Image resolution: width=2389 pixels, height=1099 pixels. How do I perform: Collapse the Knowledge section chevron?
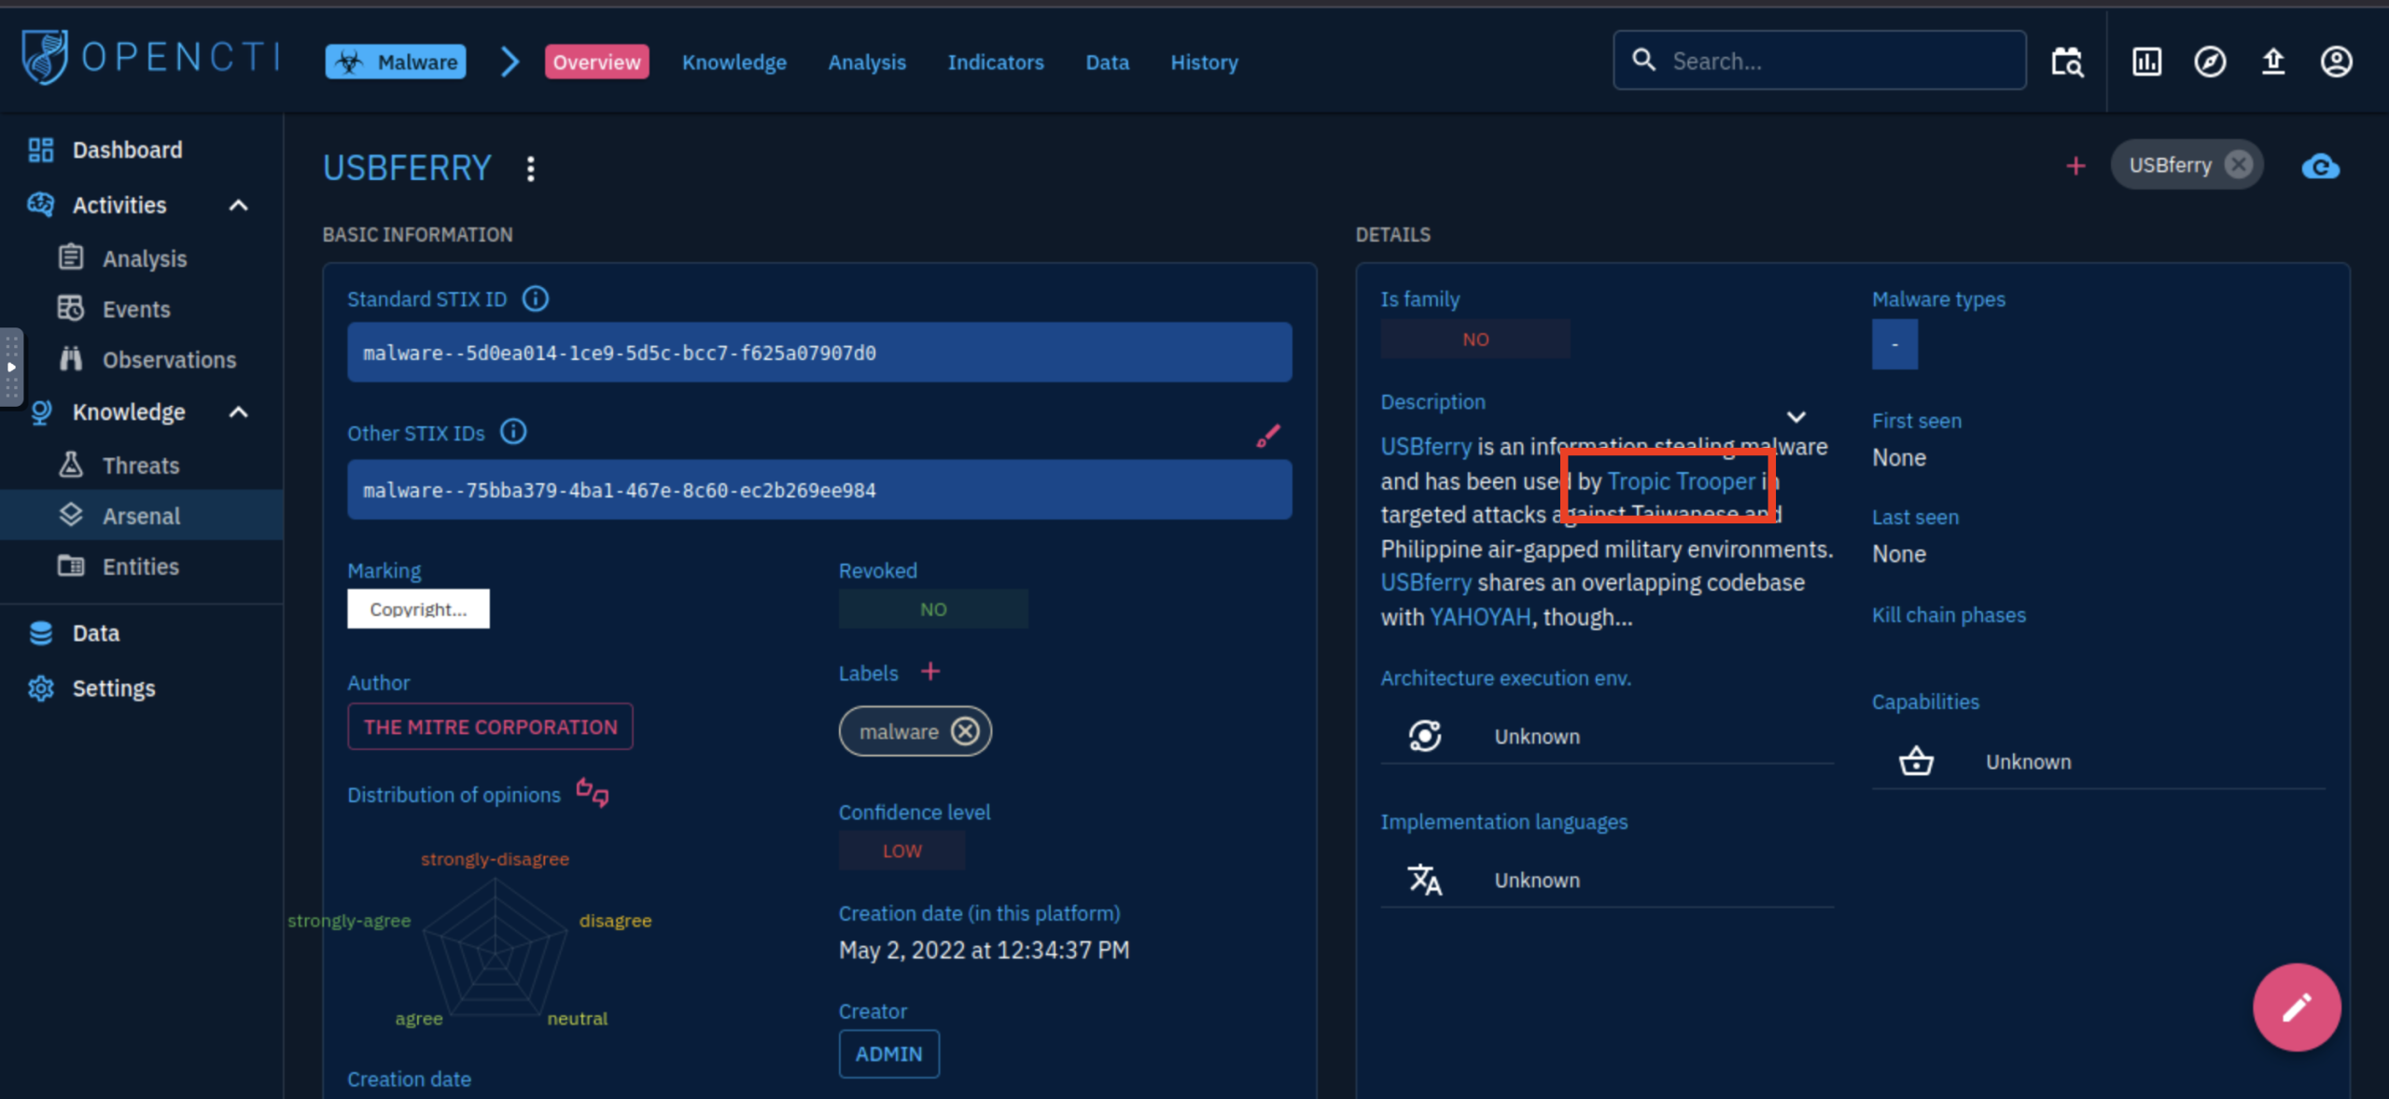pyautogui.click(x=239, y=411)
